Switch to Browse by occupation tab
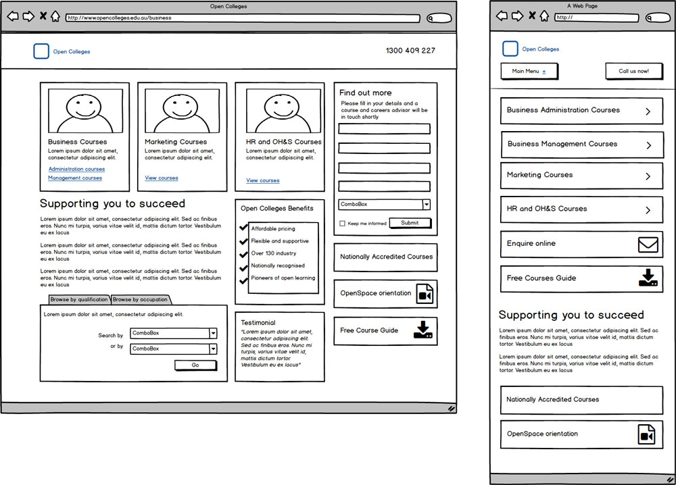The width and height of the screenshot is (676, 485). [141, 299]
